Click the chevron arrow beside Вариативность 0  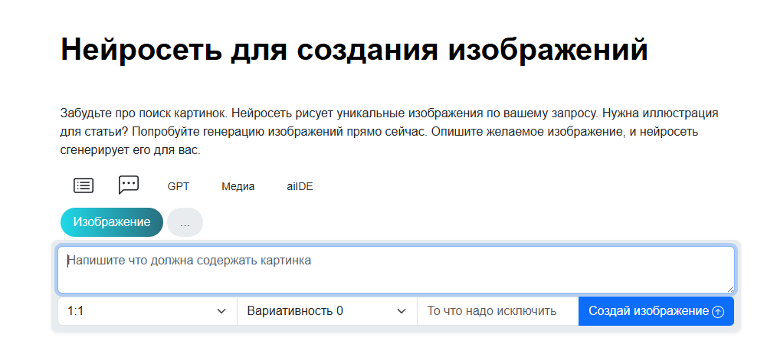(x=401, y=311)
